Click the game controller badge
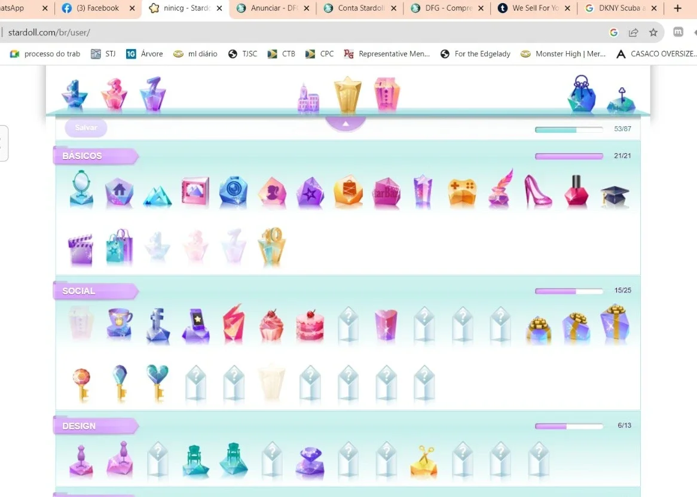 (x=462, y=193)
